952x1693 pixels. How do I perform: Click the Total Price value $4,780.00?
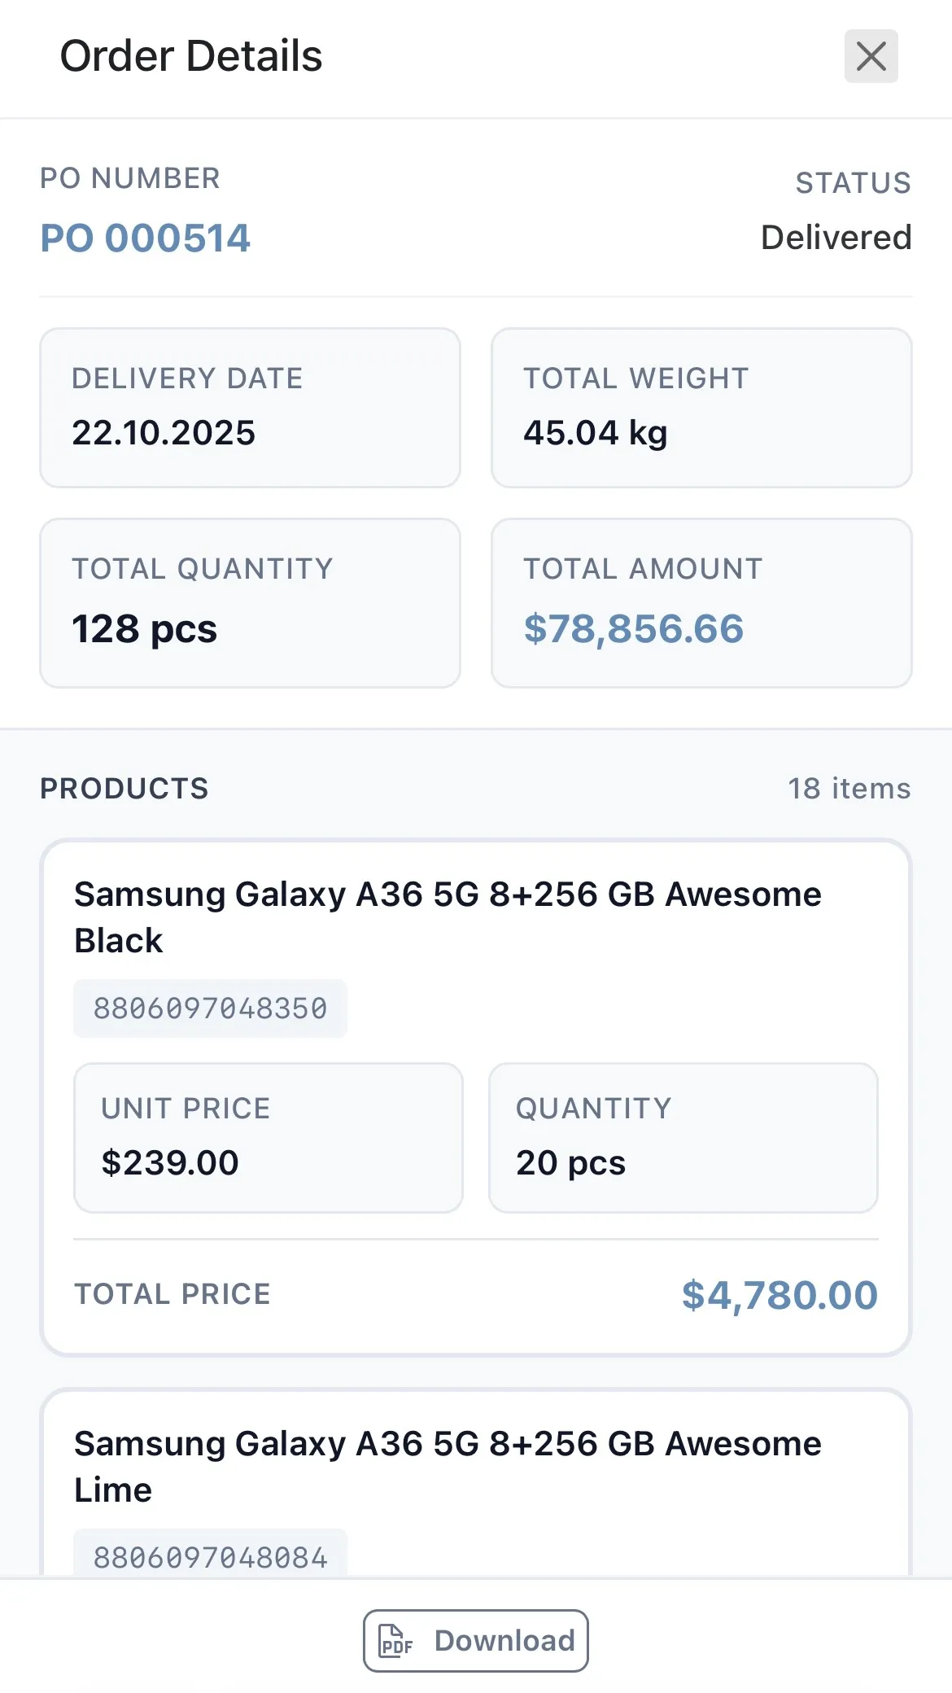tap(779, 1296)
